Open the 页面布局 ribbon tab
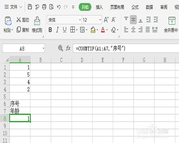 tap(117, 7)
